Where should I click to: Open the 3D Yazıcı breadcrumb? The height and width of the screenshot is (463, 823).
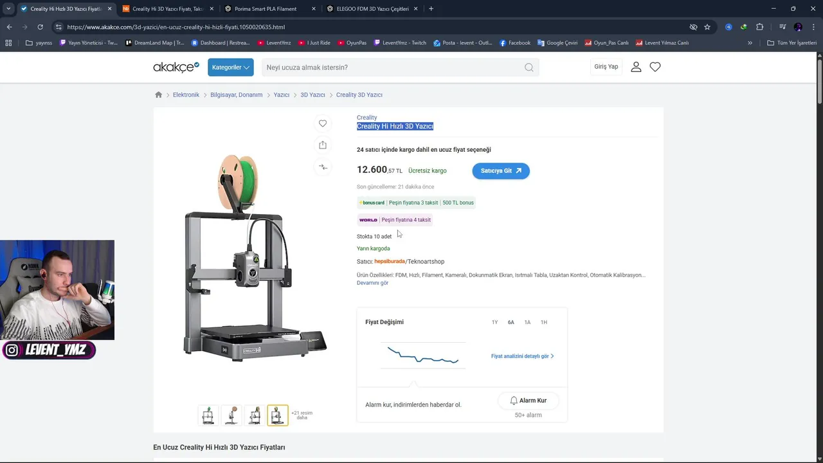(312, 95)
